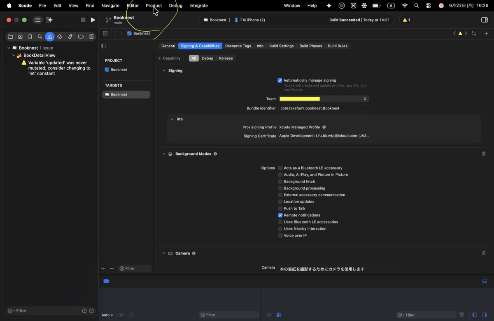Open the console metadata options icon
Viewport: 494px width, 321px height.
279,315
